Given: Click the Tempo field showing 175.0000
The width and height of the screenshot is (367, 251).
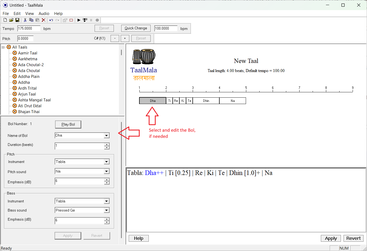Looking at the screenshot, I should tap(29, 28).
